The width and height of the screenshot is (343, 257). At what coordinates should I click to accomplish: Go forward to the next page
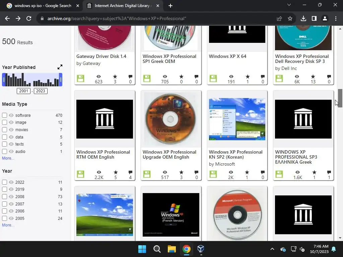[x=18, y=19]
